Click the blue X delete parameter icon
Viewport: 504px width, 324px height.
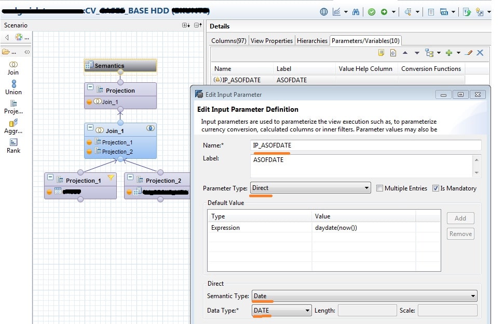(x=480, y=53)
